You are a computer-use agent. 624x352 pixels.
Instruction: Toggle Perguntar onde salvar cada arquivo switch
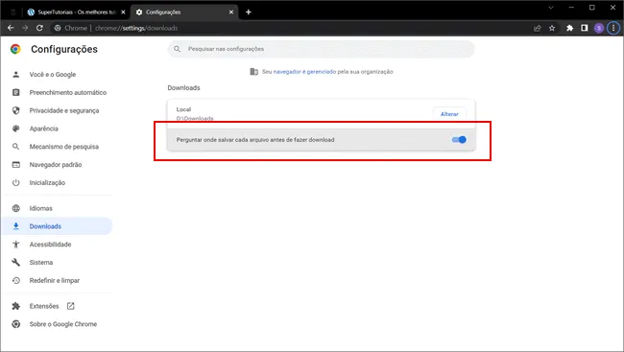459,140
